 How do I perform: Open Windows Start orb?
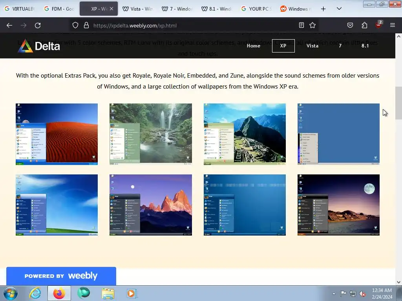pos(11,293)
